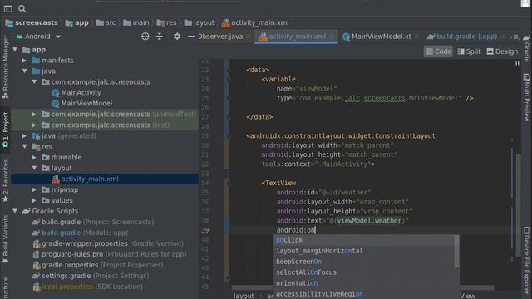Screen dimensions: 532x299
Task: Collapse the Gradle Scripts node
Action: pos(15,211)
